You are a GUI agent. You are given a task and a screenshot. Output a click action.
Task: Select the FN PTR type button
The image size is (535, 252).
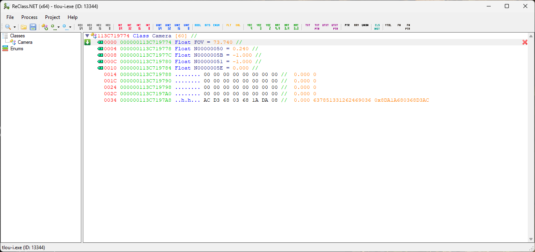(408, 27)
